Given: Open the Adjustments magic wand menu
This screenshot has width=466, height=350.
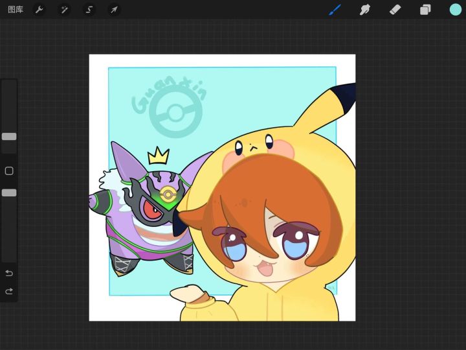Looking at the screenshot, I should click(x=64, y=10).
